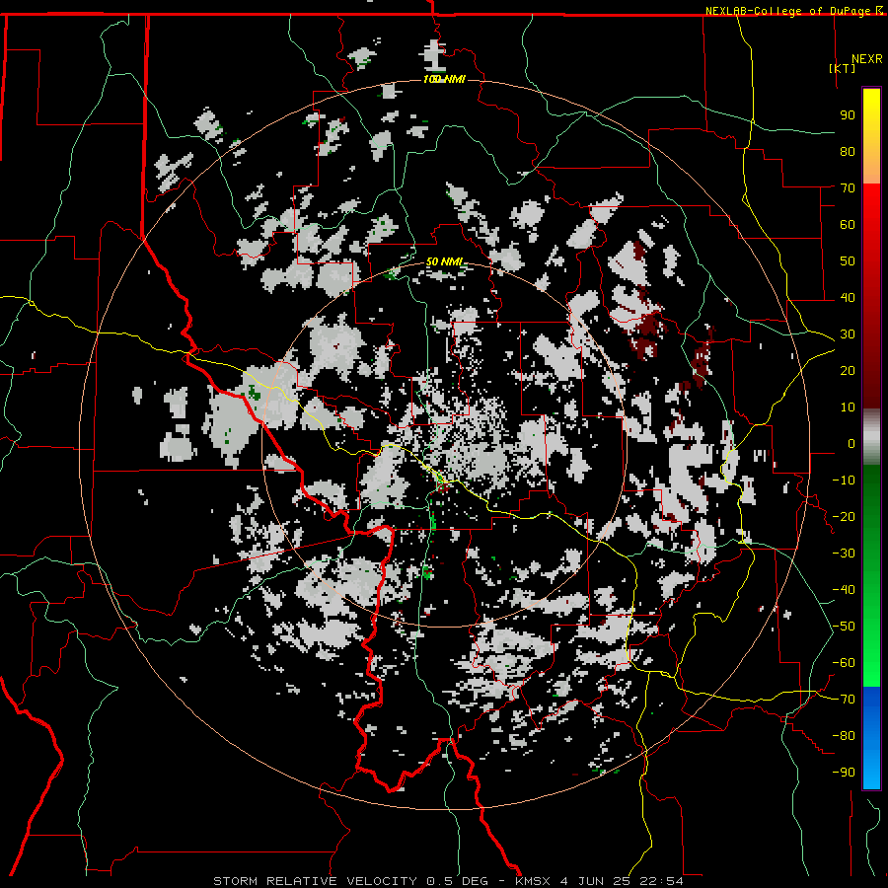
Task: Select the gray zero-velocity color bar segment
Action: (871, 436)
